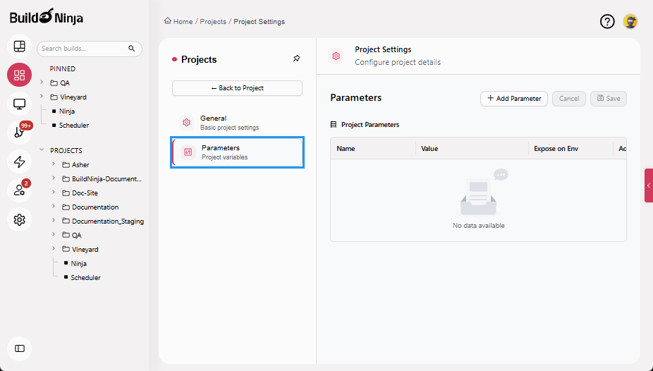
Task: Open General settings section
Action: click(238, 123)
